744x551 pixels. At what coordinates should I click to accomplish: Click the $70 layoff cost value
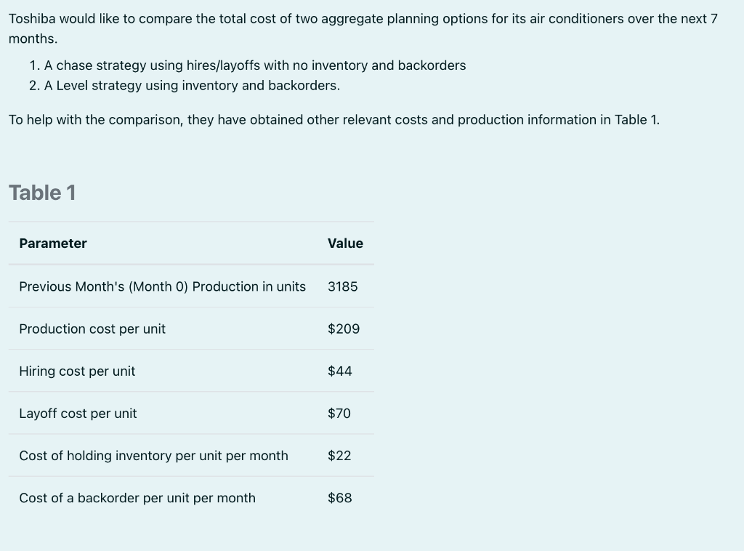(339, 414)
